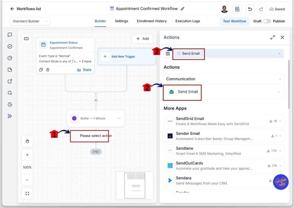Viewport: 294px width, 208px height.
Task: Expand the Actions panel
Action: pos(273,38)
